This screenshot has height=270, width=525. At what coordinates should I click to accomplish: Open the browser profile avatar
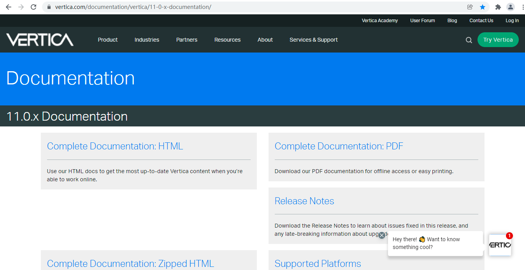[511, 7]
